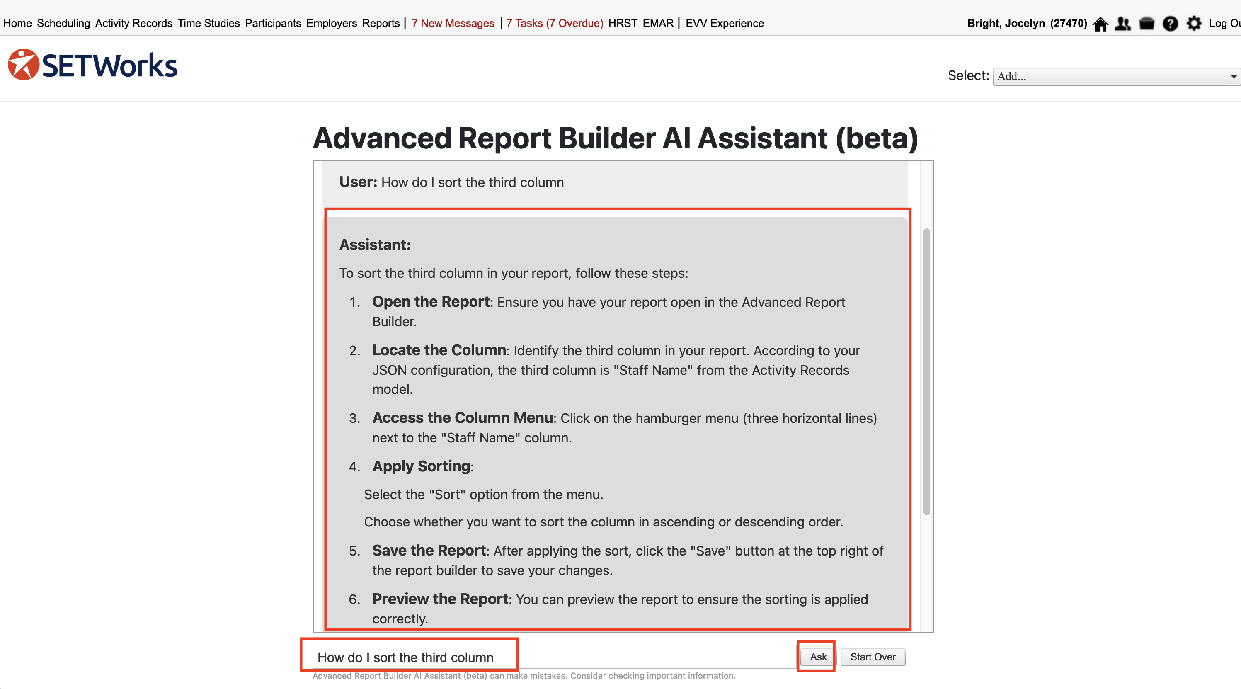Image resolution: width=1241 pixels, height=689 pixels.
Task: Open the users people icon
Action: click(1123, 23)
